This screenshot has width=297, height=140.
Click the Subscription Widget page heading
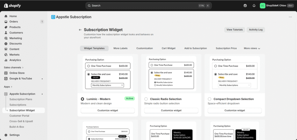pos(103,30)
